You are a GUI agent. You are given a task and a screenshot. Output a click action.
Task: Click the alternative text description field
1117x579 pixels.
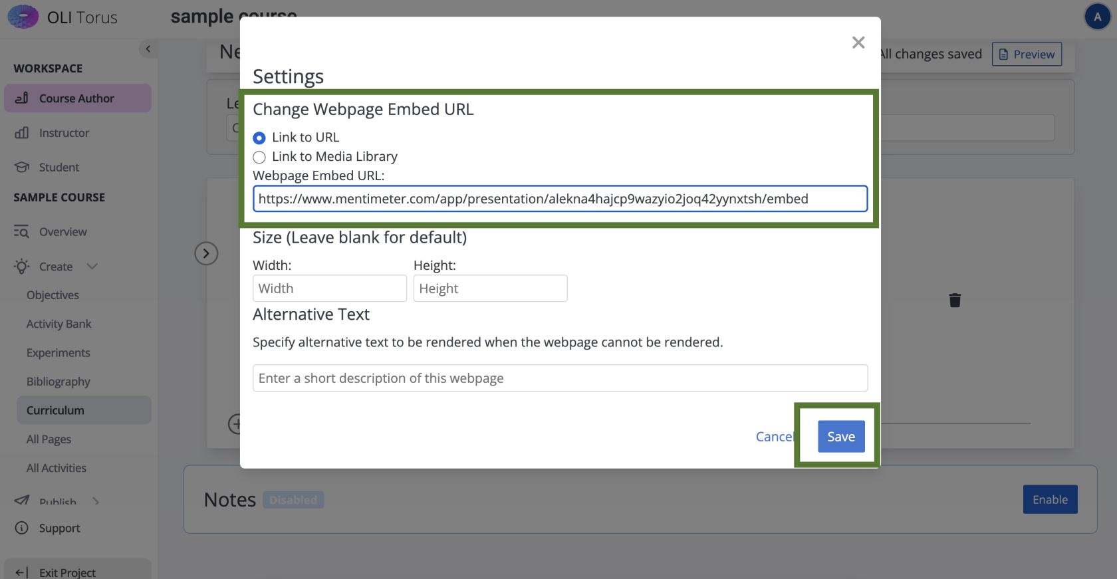click(x=560, y=378)
